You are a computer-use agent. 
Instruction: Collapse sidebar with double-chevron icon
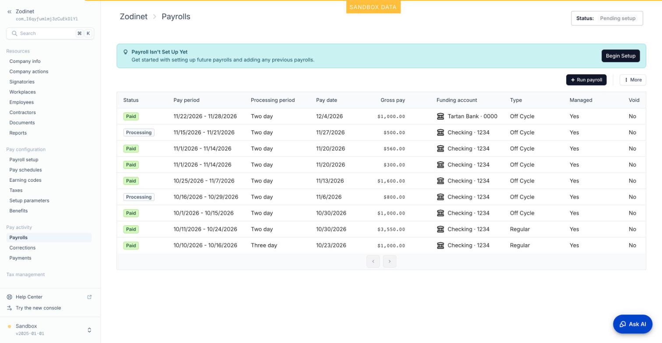click(9, 12)
